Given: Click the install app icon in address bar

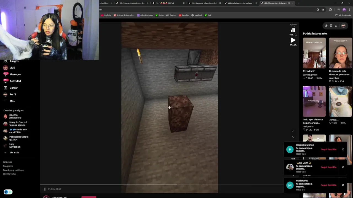Looking at the screenshot, I should [x=318, y=10].
